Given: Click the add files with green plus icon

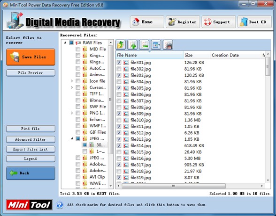Looking at the screenshot, I should 132,45.
